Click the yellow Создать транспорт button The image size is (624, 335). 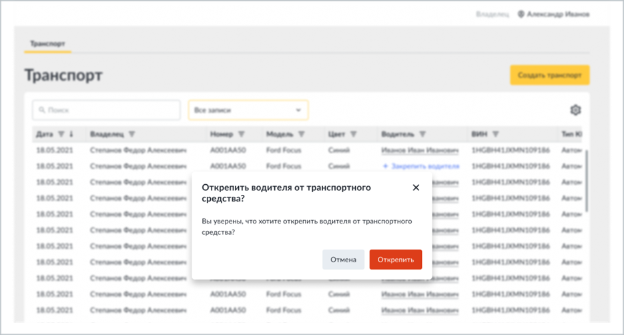pyautogui.click(x=549, y=75)
